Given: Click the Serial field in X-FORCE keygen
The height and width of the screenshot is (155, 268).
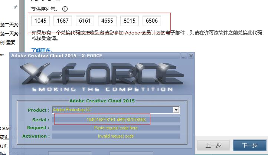Looking at the screenshot, I should (116, 120).
